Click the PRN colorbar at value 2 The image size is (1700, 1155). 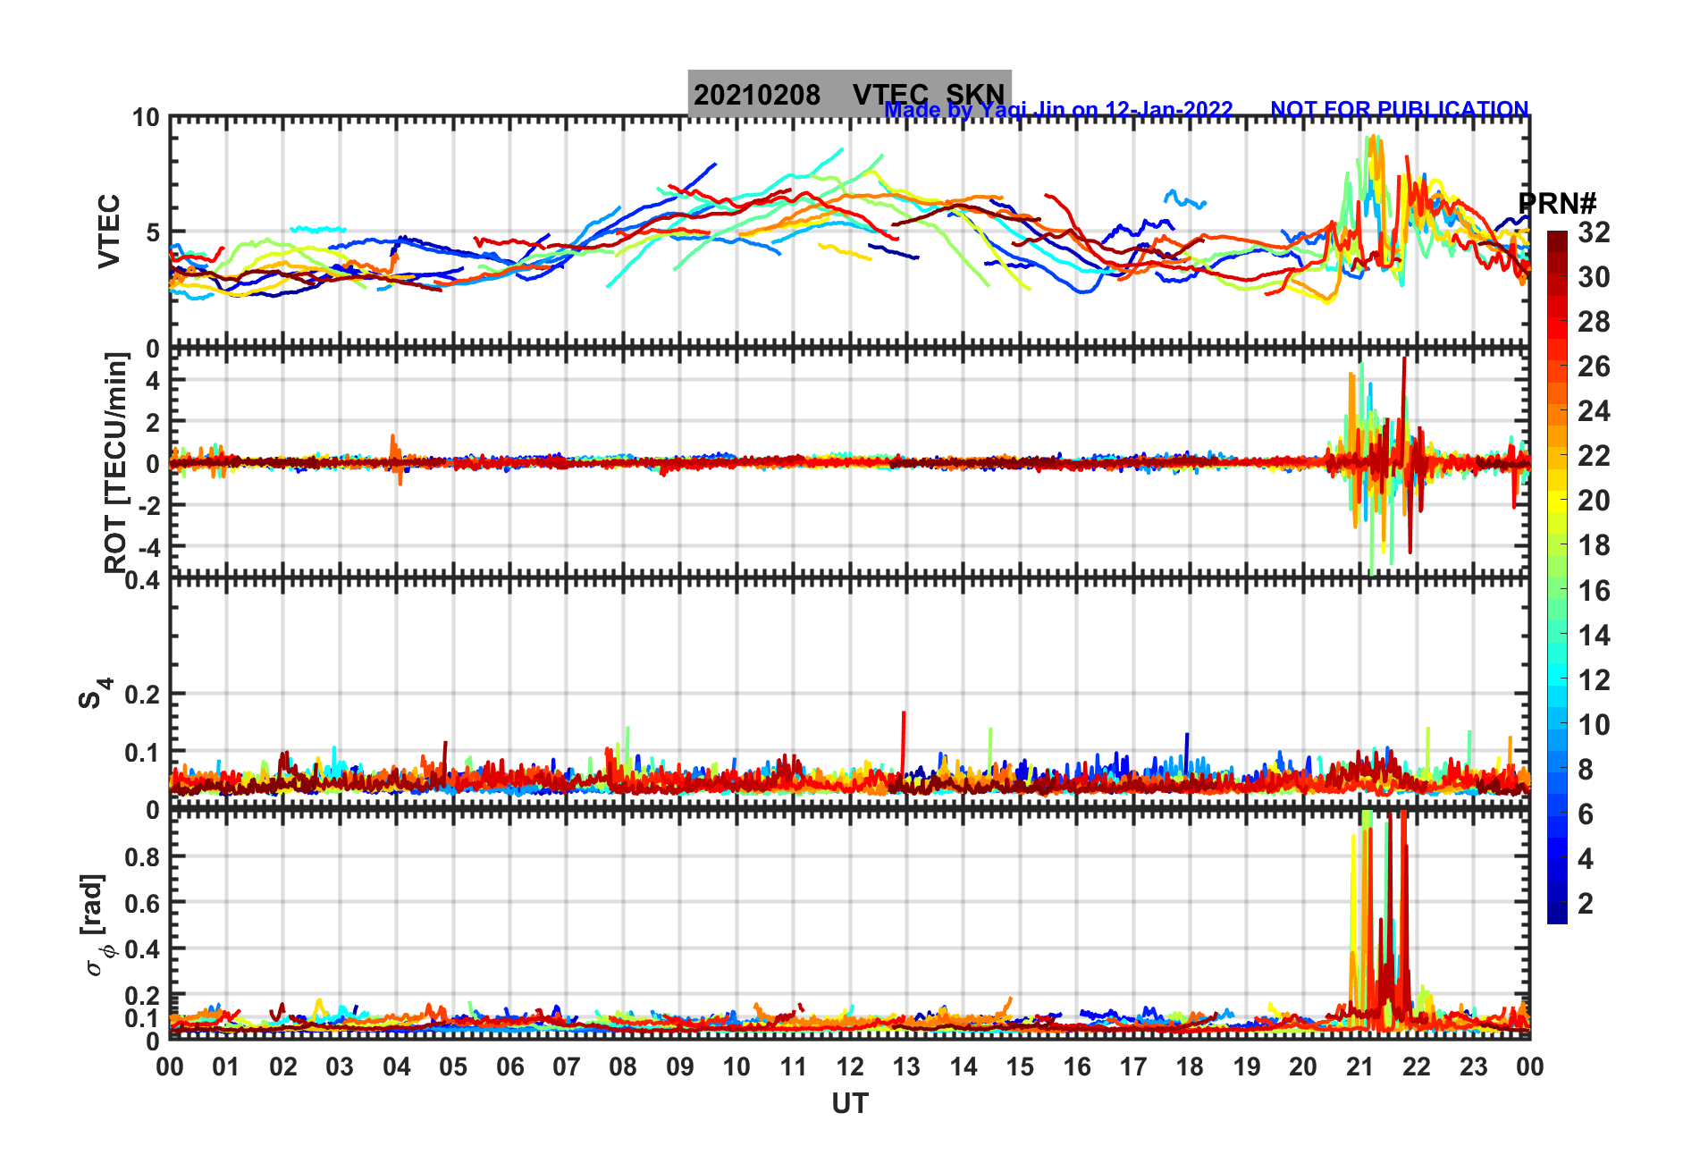pyautogui.click(x=1557, y=903)
